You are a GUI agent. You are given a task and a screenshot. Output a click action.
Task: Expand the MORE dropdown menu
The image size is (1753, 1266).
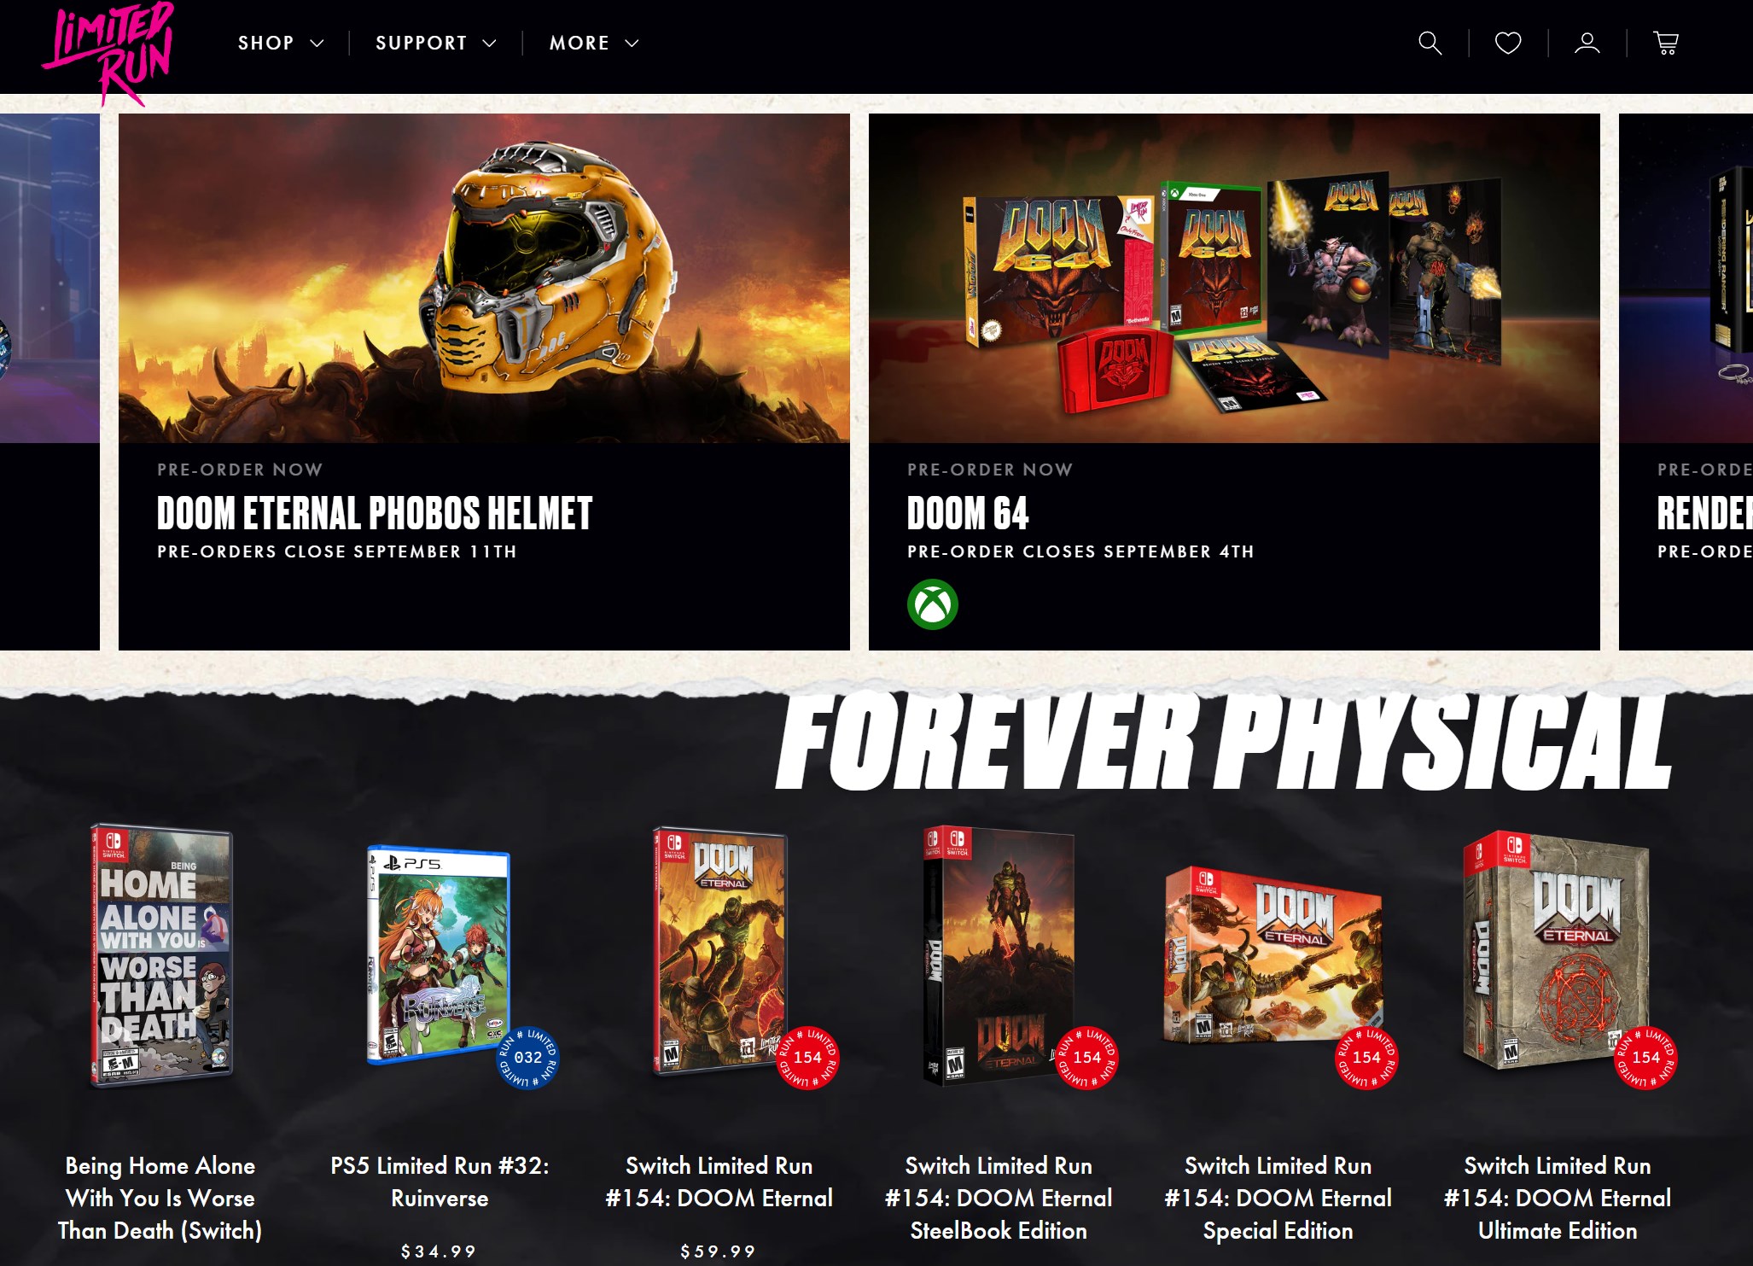click(x=594, y=43)
